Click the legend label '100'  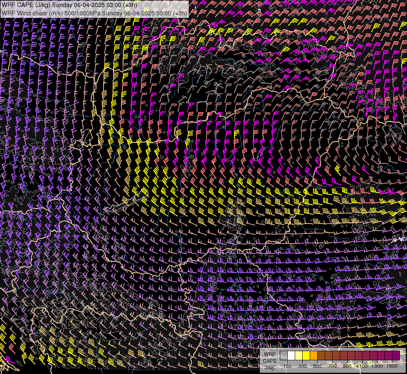coord(287,366)
